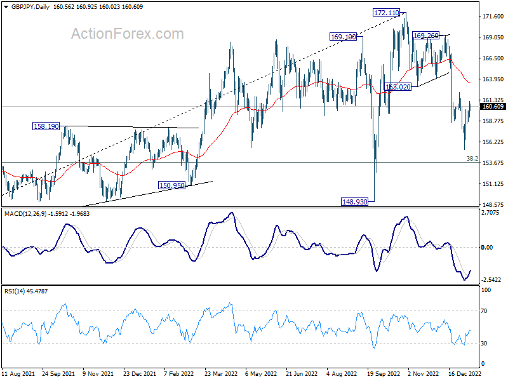Click the 171.600 price axis value
508x381 pixels.
point(493,17)
